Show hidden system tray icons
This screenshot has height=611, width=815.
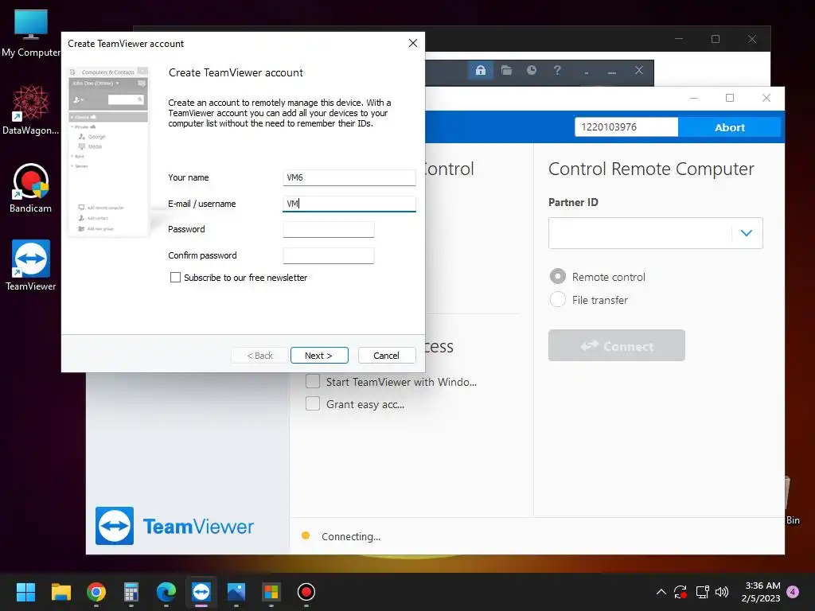(x=661, y=592)
